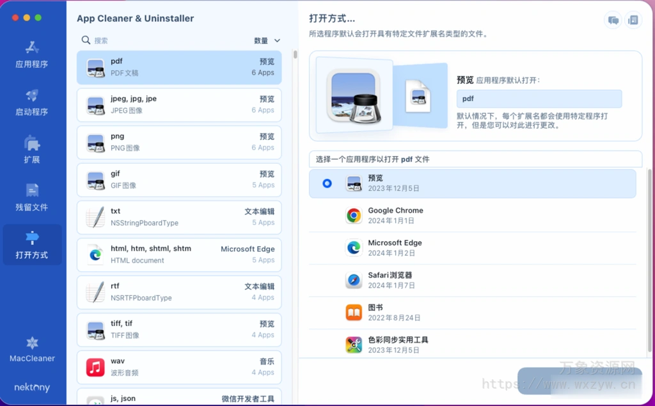Viewport: 655px width, 406px height.
Task: Open the 应用程序 section in sidebar
Action: [32, 55]
